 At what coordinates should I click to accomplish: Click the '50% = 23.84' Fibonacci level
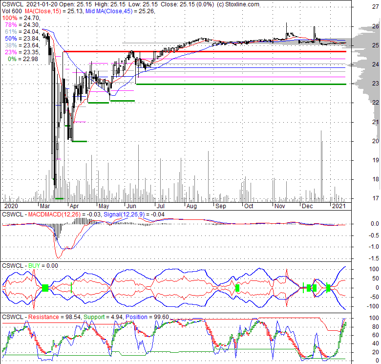pos(22,39)
